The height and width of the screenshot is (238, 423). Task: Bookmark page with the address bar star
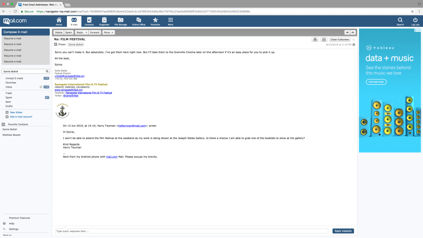[x=412, y=11]
